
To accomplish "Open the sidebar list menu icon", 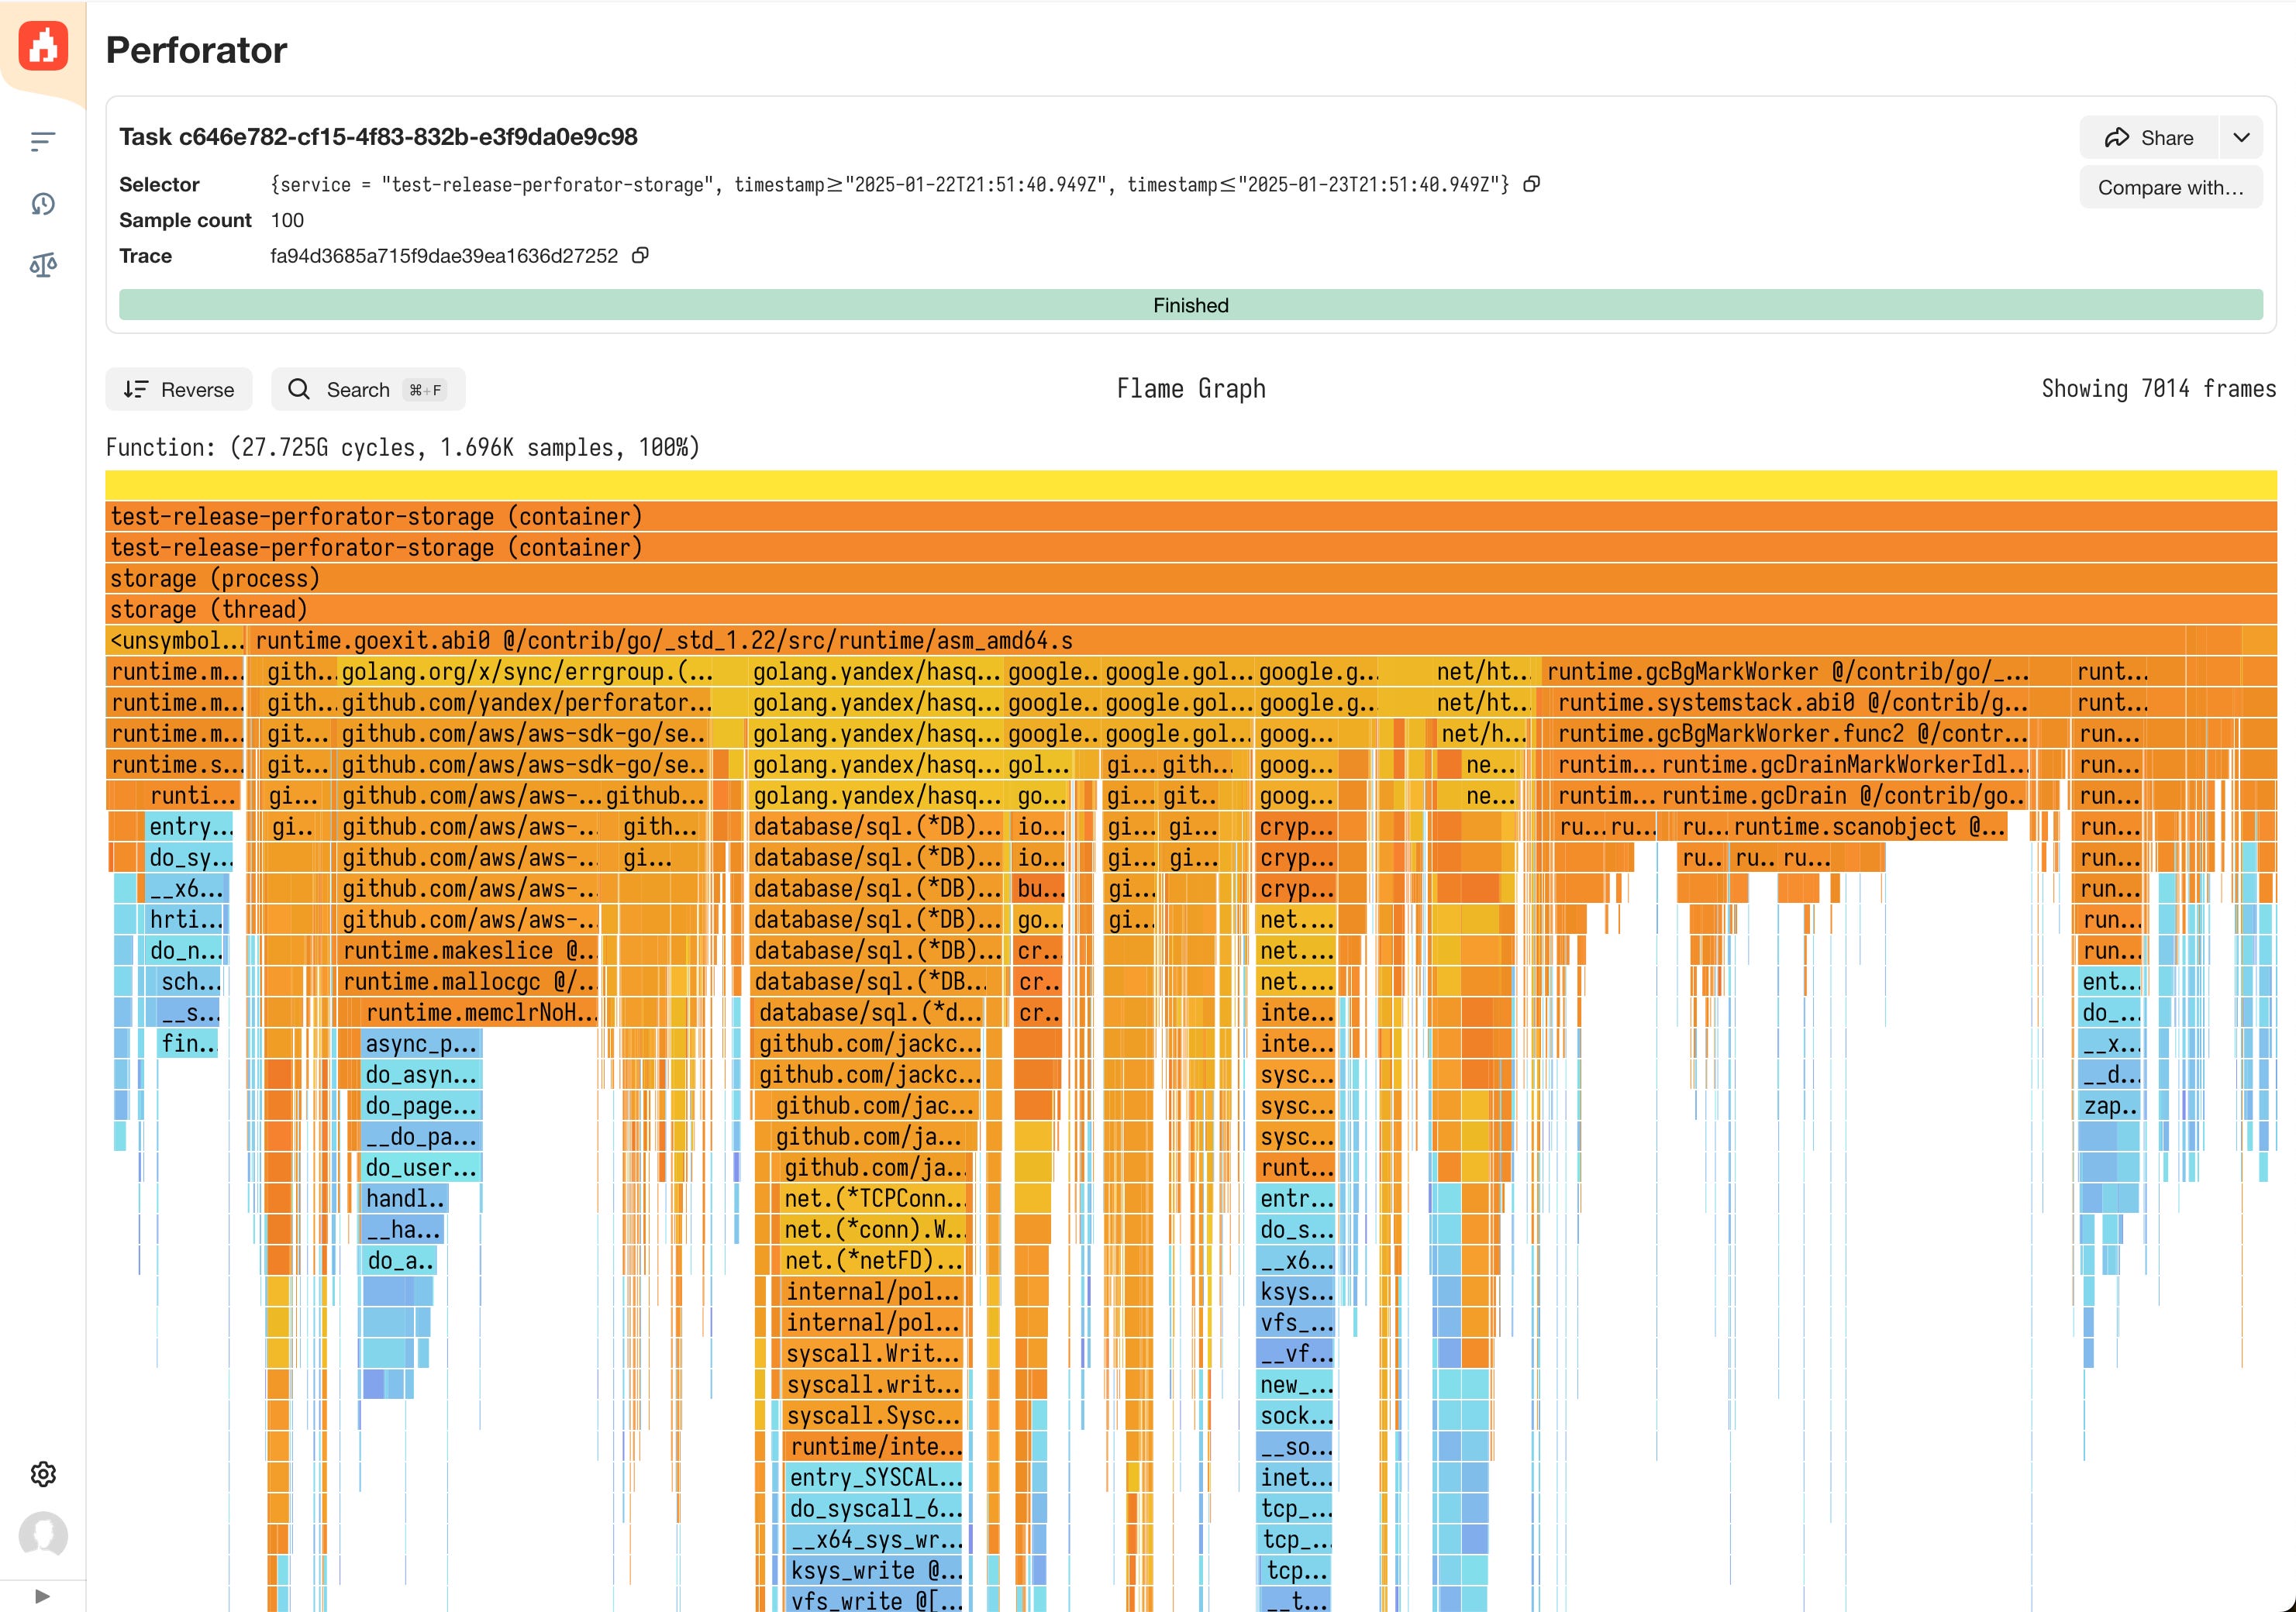I will point(42,141).
